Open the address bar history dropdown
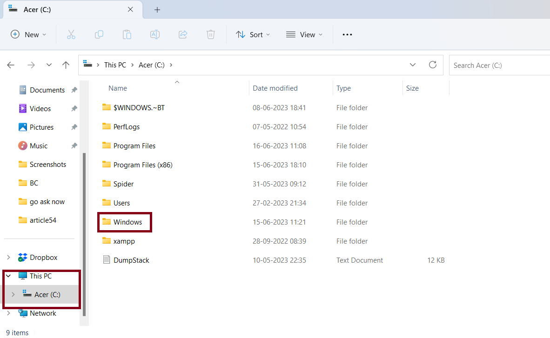This screenshot has width=550, height=338. [413, 65]
